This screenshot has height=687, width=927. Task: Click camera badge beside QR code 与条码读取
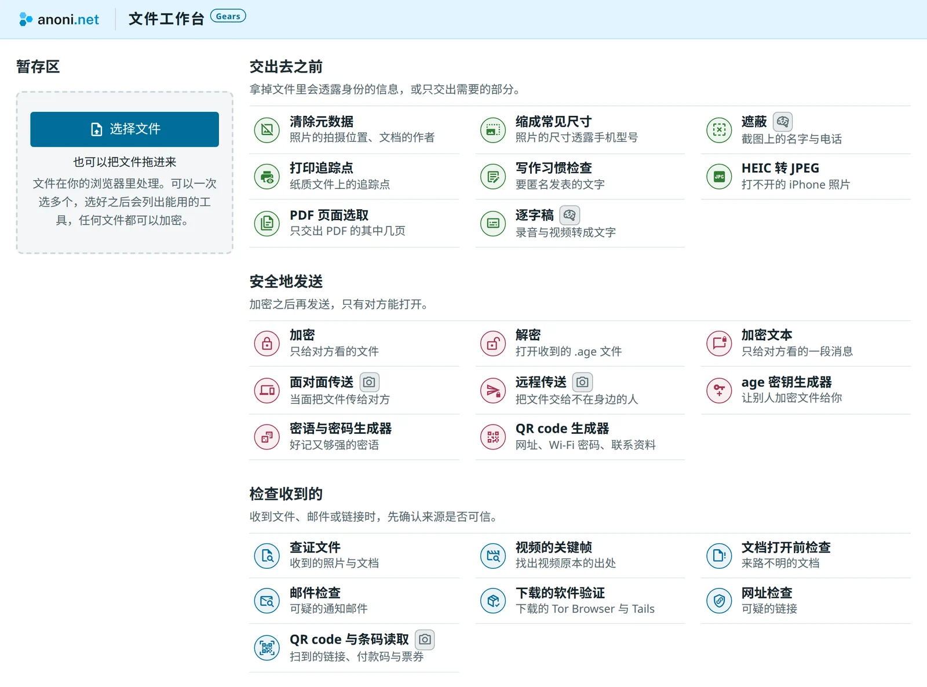[425, 640]
